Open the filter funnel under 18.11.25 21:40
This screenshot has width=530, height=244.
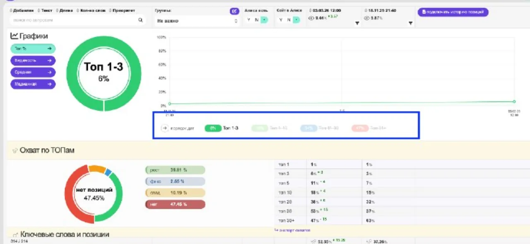[x=411, y=24]
